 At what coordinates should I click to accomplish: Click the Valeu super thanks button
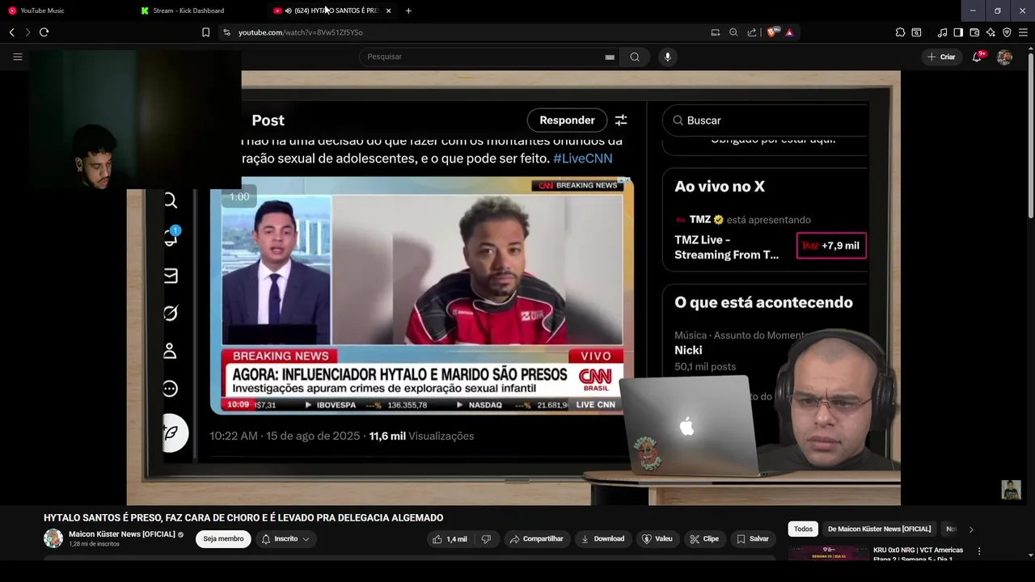(x=657, y=538)
